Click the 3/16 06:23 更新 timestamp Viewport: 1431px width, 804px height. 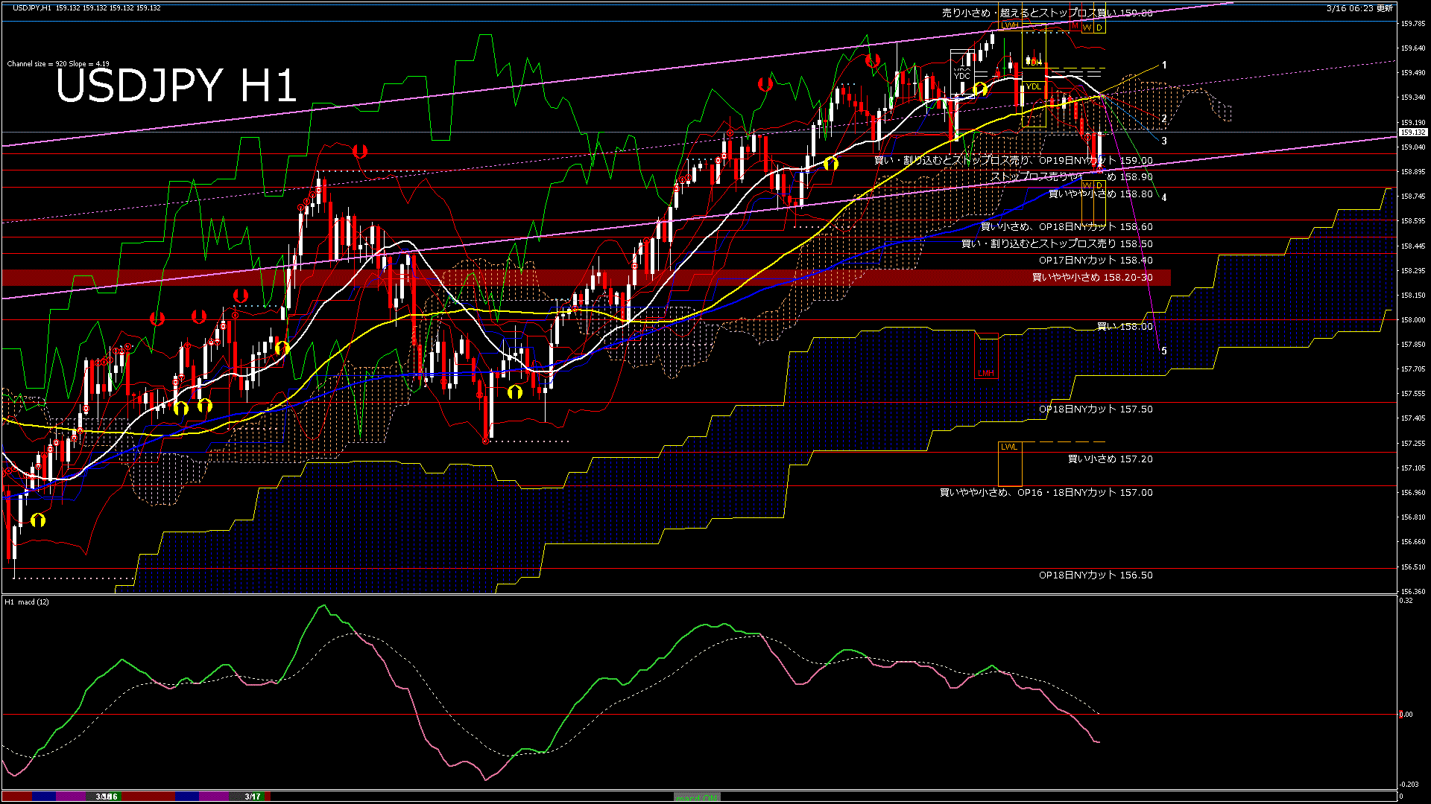click(x=1359, y=8)
